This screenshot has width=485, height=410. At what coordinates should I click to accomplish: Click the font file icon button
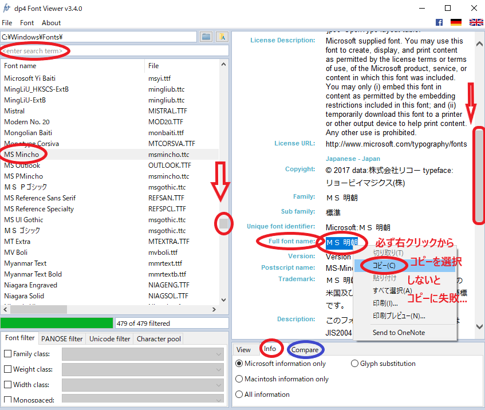pyautogui.click(x=222, y=37)
